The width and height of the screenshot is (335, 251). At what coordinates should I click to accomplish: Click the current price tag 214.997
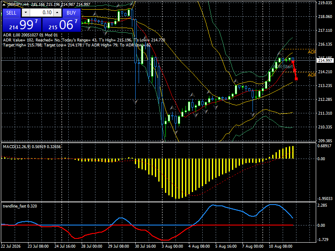(x=325, y=61)
